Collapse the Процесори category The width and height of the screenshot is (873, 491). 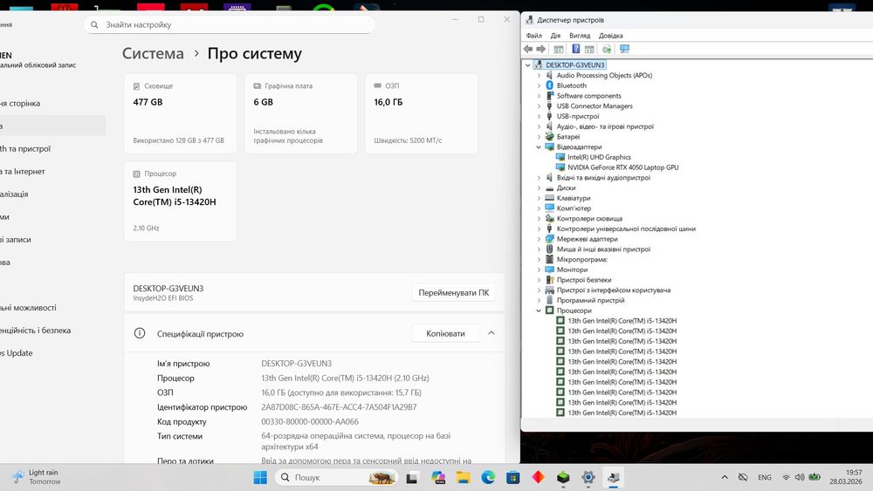click(x=539, y=310)
